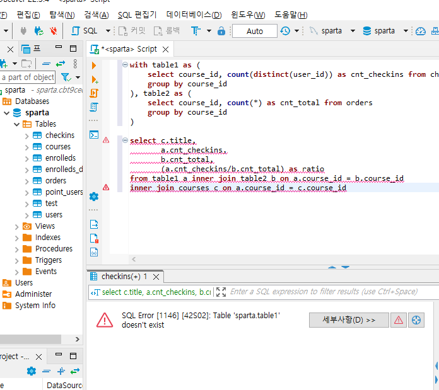
Task: Open new SQL editor button
Action: pyautogui.click(x=85, y=31)
